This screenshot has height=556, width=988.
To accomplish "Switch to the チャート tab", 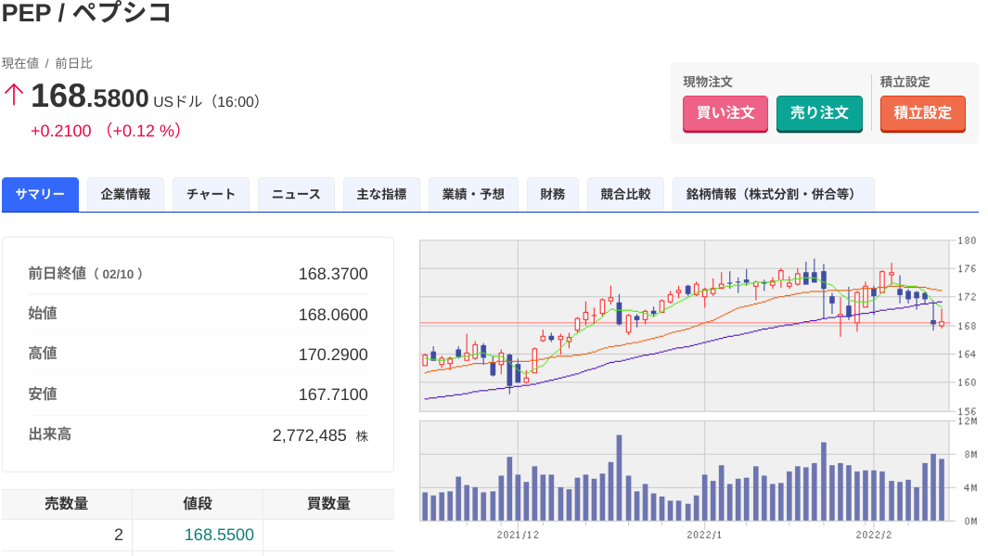I will click(x=212, y=194).
